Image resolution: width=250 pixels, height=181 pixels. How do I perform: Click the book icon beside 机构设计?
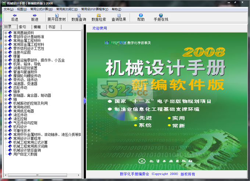click(x=10, y=127)
